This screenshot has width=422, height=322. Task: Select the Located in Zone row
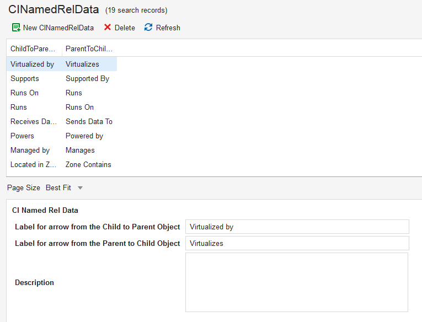tap(33, 164)
